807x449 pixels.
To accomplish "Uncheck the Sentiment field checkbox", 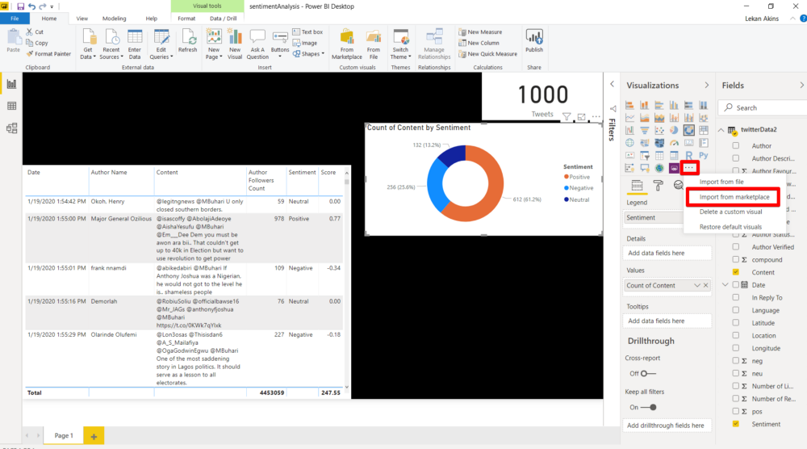I will coord(735,424).
